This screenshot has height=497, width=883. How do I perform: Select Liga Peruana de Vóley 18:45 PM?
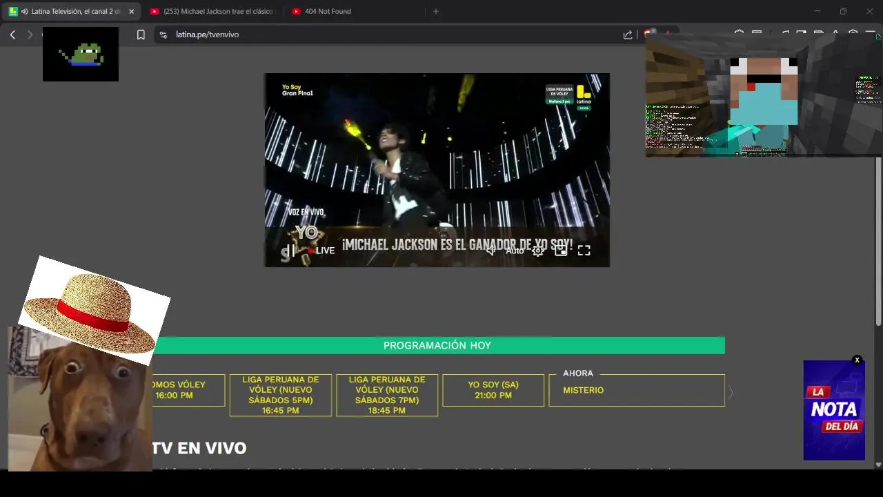[x=386, y=395]
